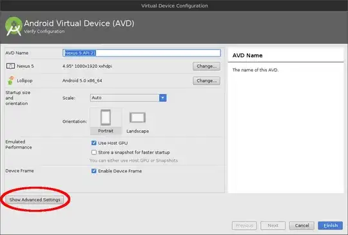
Task: Click Change next to Nexus 5
Action: [x=206, y=66]
